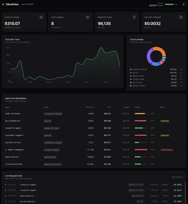The width and height of the screenshot is (188, 204).
Task: Click the green LIVE DEMO status dot
Action: 23,4
